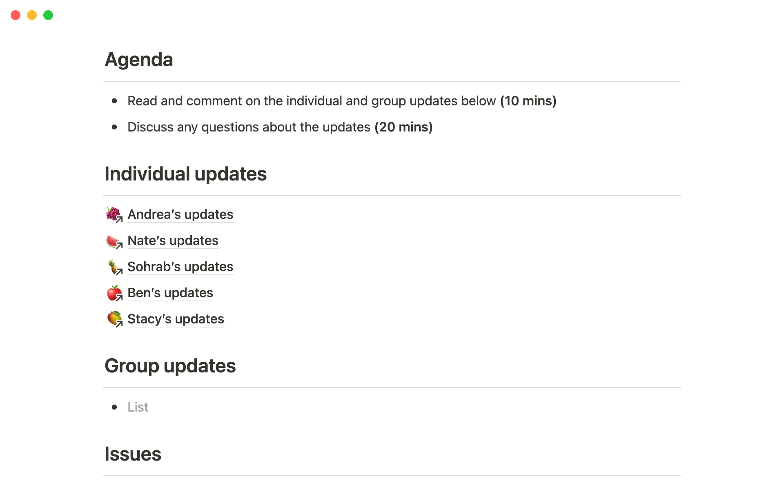The image size is (784, 490).
Task: Click the 'Read and comment' agenda bullet text
Action: click(x=311, y=101)
